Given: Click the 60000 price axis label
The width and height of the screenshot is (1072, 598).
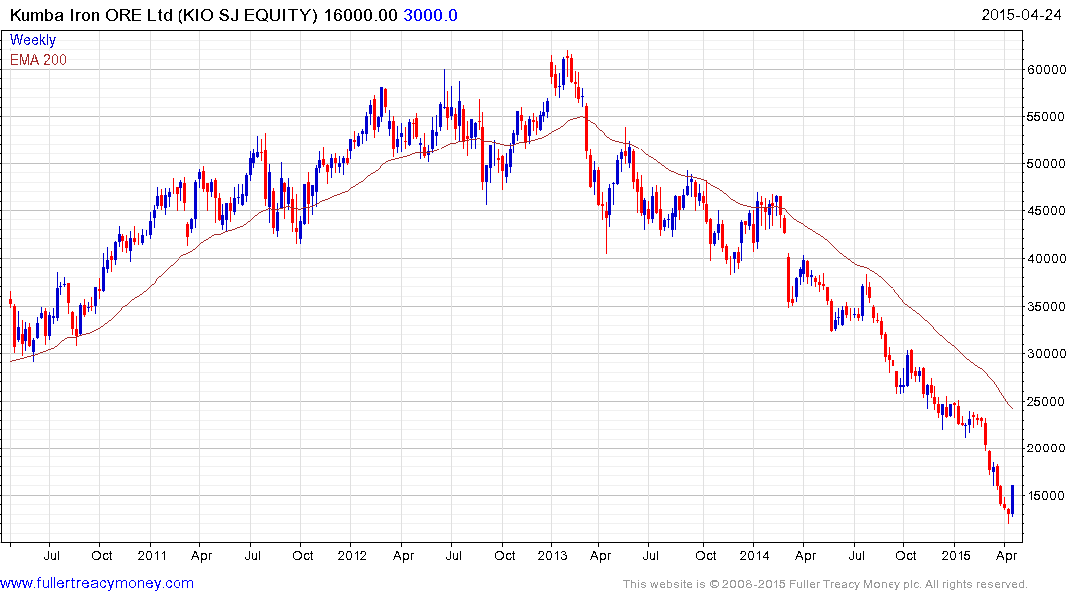Looking at the screenshot, I should [1046, 69].
